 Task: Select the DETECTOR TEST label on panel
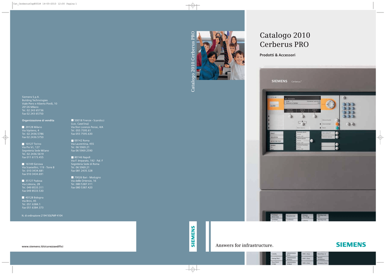point(275,141)
